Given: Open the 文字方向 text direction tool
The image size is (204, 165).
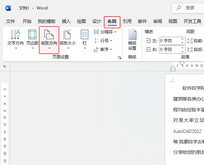Looking at the screenshot, I should (x=15, y=39).
